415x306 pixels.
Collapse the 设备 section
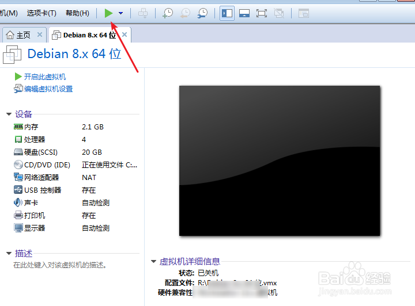click(9, 114)
